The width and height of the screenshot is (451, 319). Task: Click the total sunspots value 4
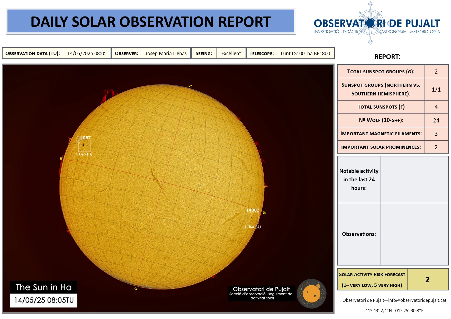[436, 107]
